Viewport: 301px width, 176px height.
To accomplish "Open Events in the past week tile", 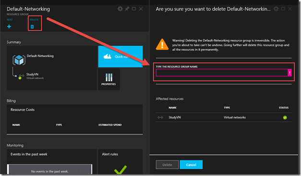I will click(52, 162).
